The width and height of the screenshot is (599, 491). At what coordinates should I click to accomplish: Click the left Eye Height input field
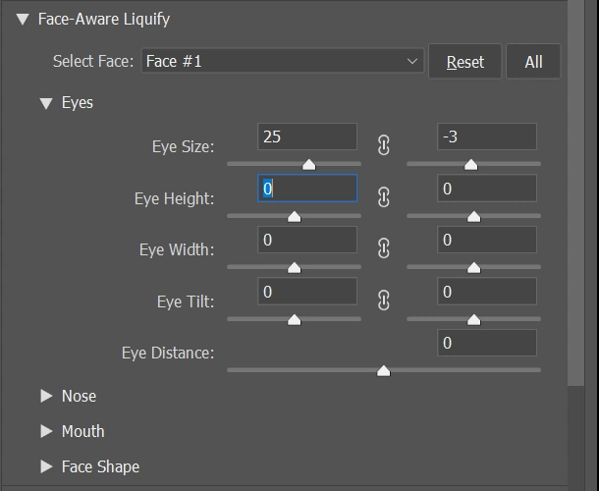[307, 188]
